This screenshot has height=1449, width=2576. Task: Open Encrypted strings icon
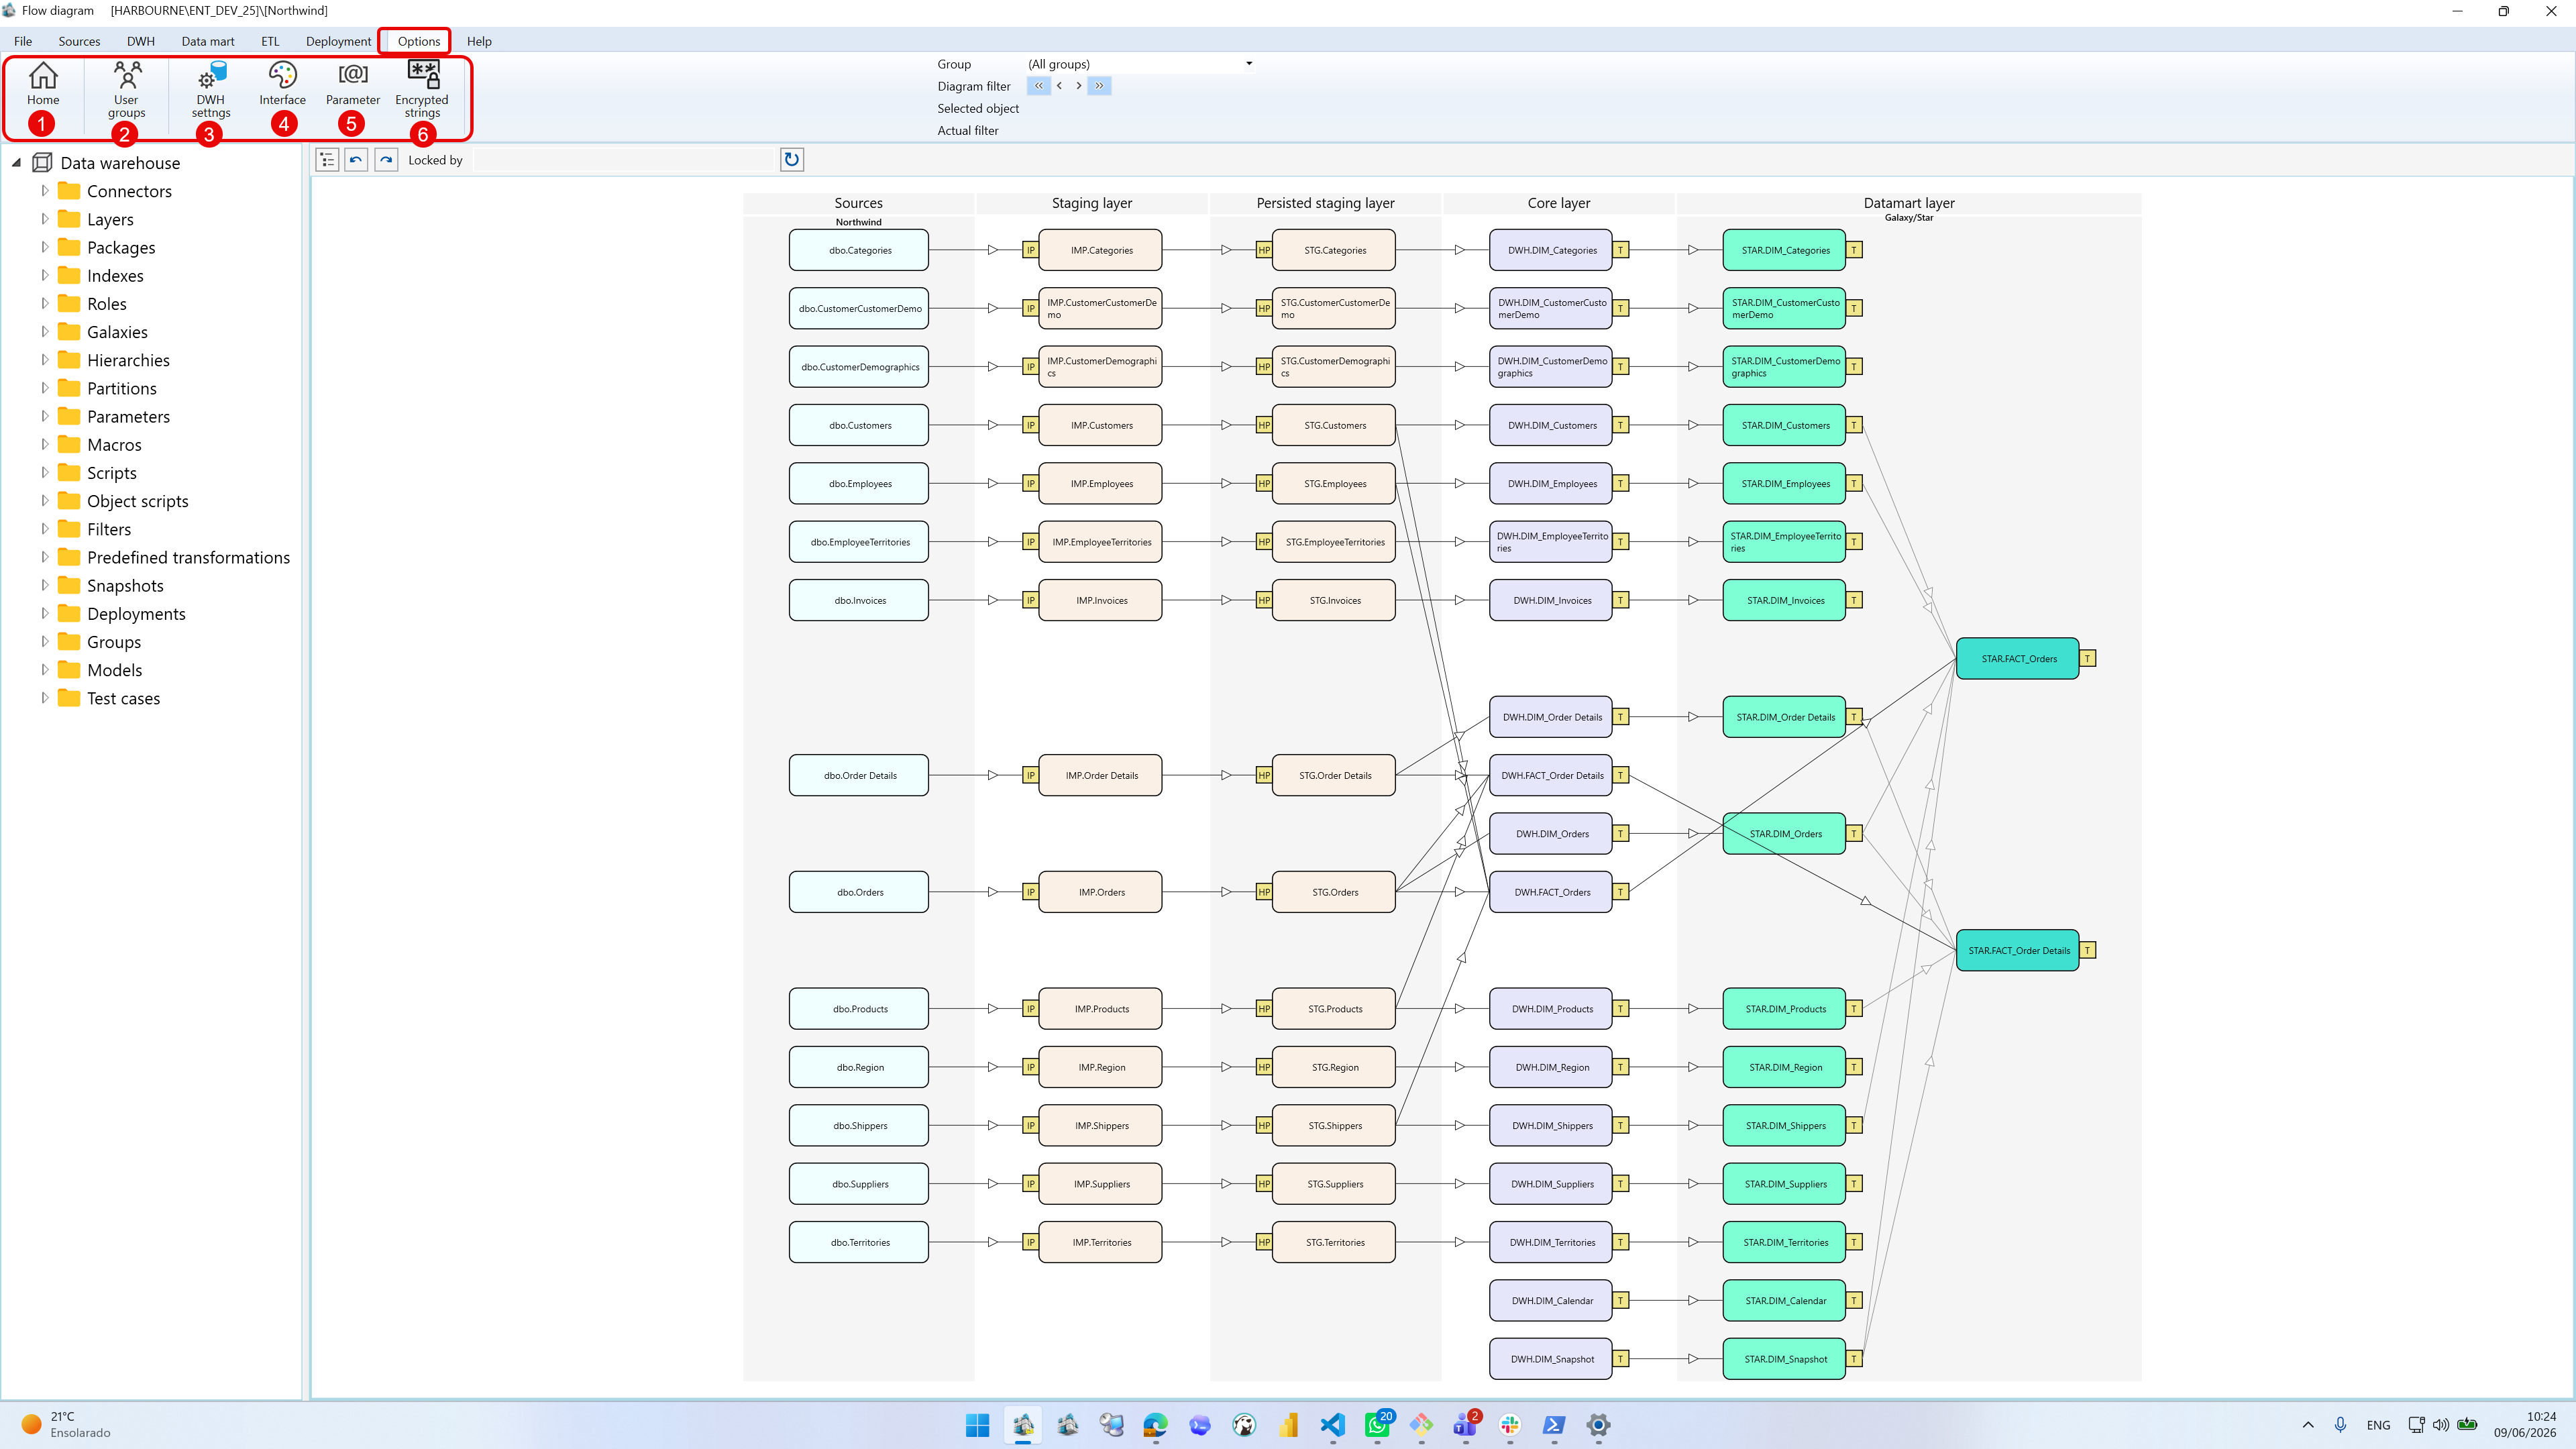[x=422, y=90]
